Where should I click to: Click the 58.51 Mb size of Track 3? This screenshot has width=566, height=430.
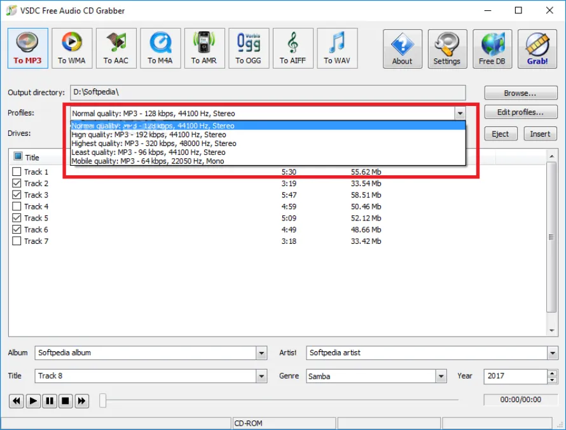pyautogui.click(x=366, y=195)
